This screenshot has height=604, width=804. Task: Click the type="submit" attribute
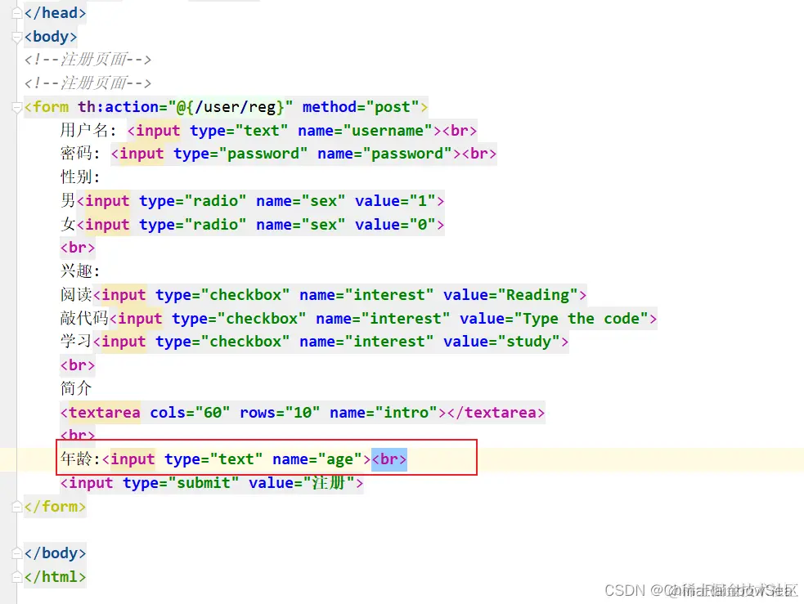point(181,483)
